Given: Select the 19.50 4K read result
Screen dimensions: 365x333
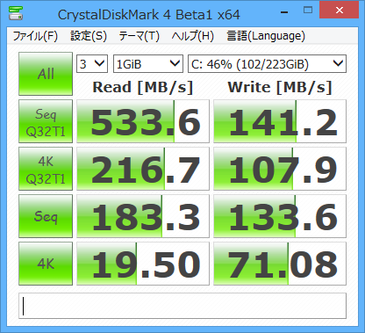Looking at the screenshot, I should [143, 264].
